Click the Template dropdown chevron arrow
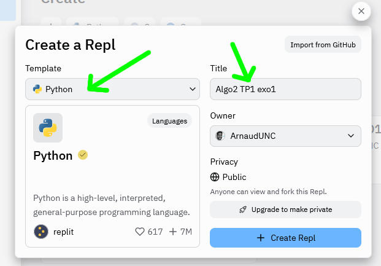Screen dimensions: 381x266 (191, 89)
